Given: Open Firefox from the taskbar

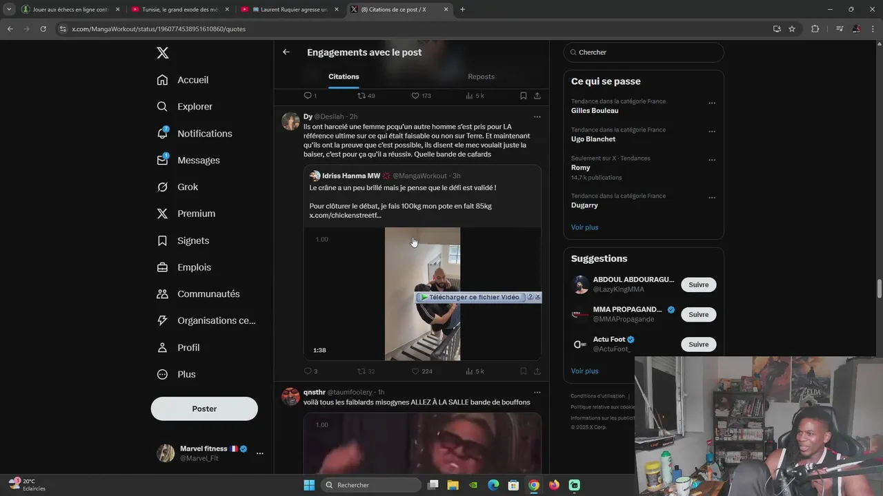Looking at the screenshot, I should [554, 485].
